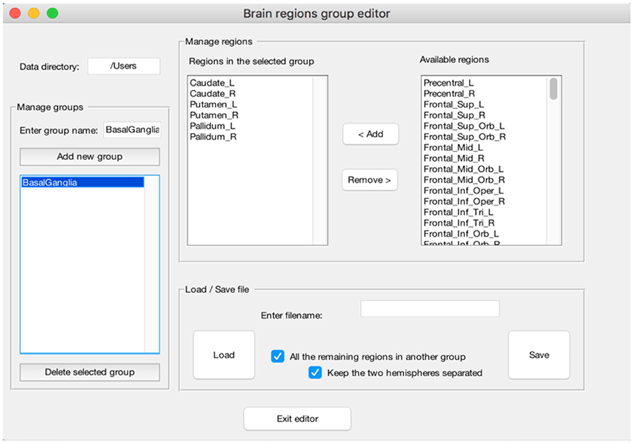Screen dimensions: 633x443
Task: Select Caudate_R in the selected group list
Action: [250, 94]
